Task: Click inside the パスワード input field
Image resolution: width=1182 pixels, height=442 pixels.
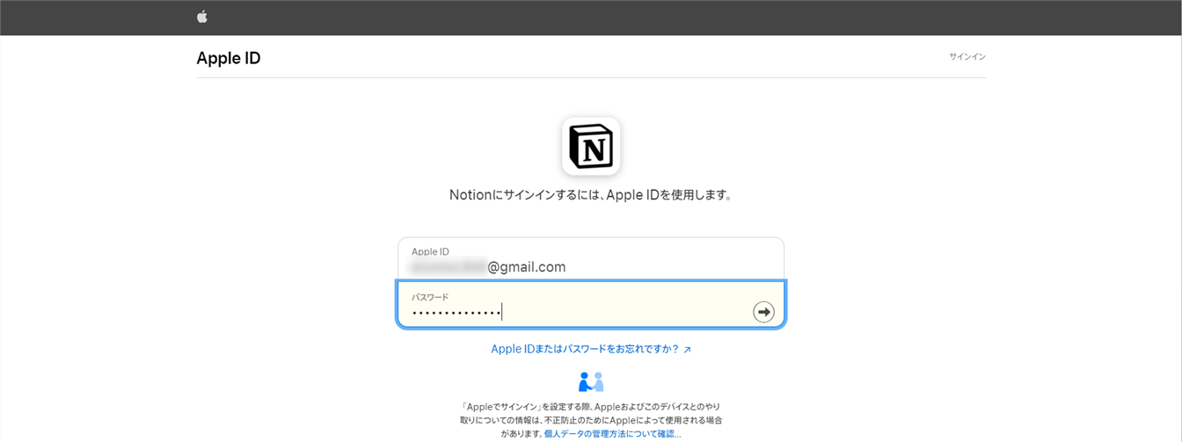Action: (616, 311)
